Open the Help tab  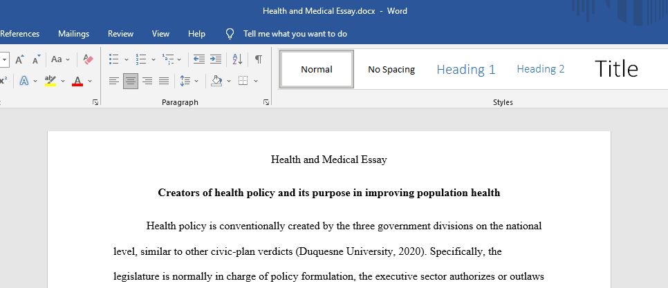(x=196, y=34)
